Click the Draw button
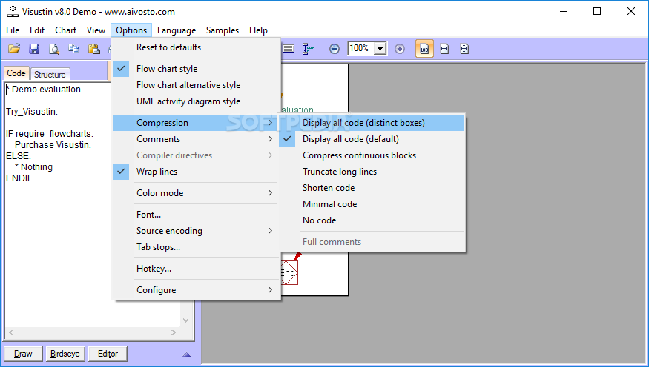 (x=23, y=354)
